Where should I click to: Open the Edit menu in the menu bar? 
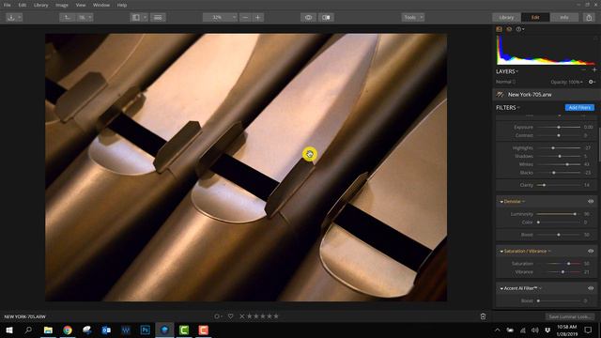tap(23, 5)
